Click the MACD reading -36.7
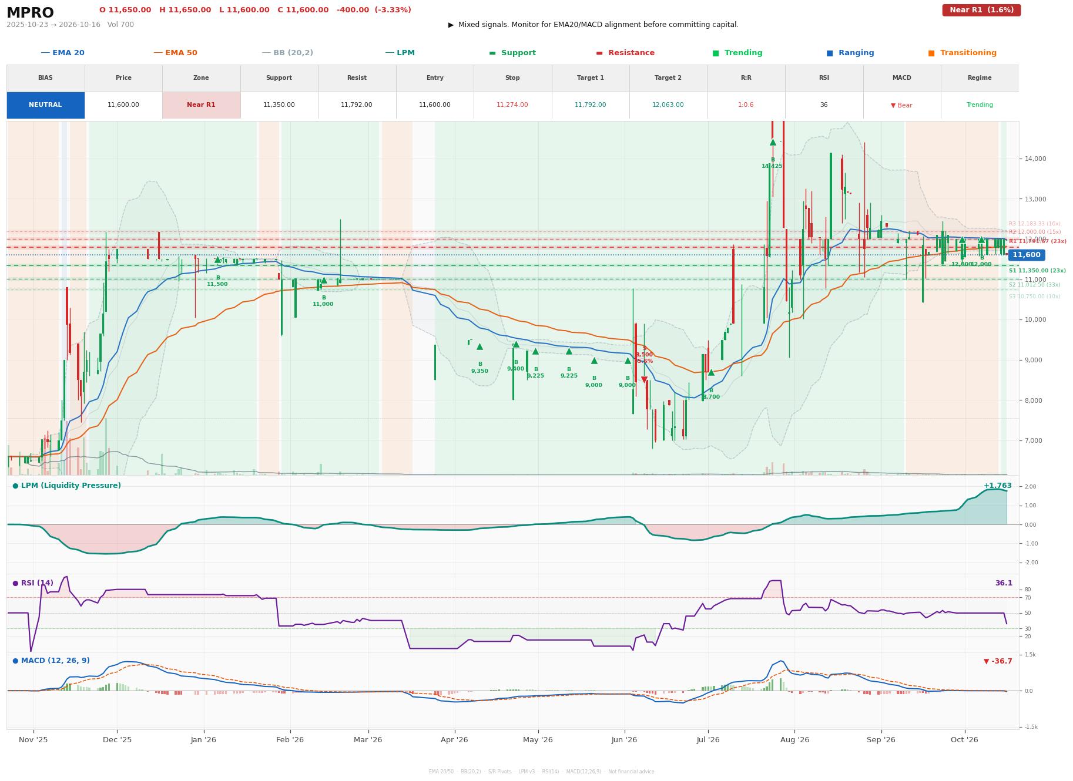This screenshot has width=1073, height=781. pos(998,661)
